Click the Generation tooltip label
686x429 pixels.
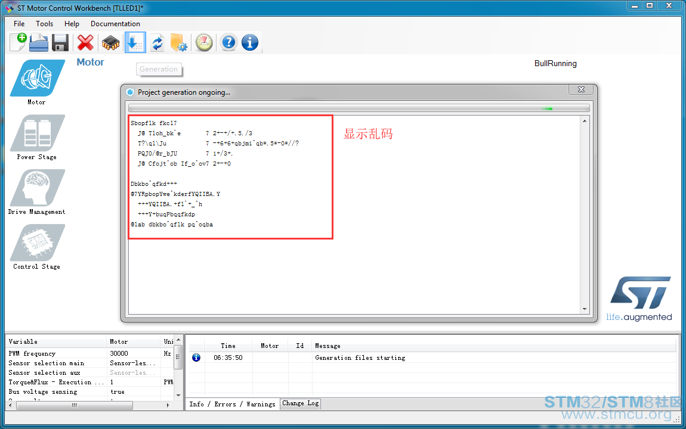pyautogui.click(x=159, y=69)
